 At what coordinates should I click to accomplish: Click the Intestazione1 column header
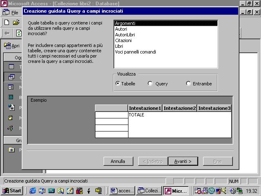tap(145, 108)
